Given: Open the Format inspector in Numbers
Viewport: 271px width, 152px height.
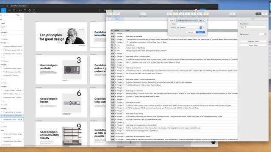Looking at the screenshot, I should click(258, 14).
